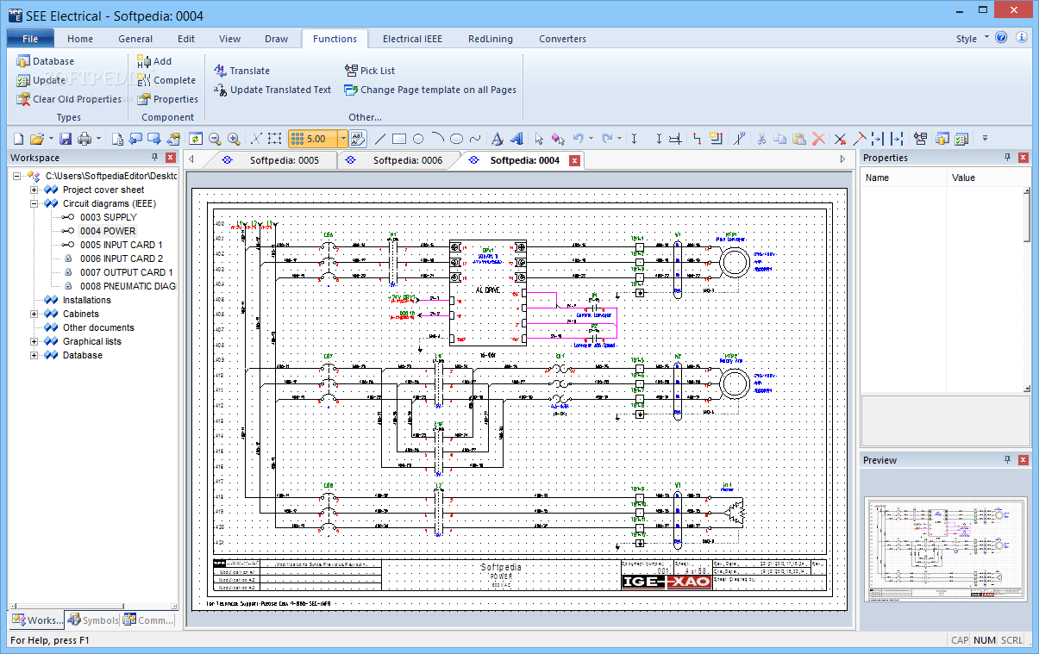Click the drawing preview thumbnail

[x=947, y=549]
